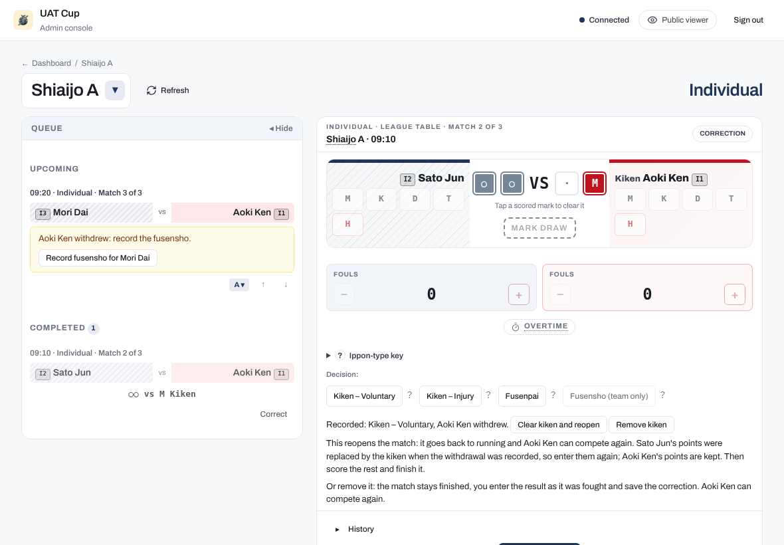Image resolution: width=784 pixels, height=545 pixels.
Task: Move upcoming match down with arrow
Action: (286, 284)
